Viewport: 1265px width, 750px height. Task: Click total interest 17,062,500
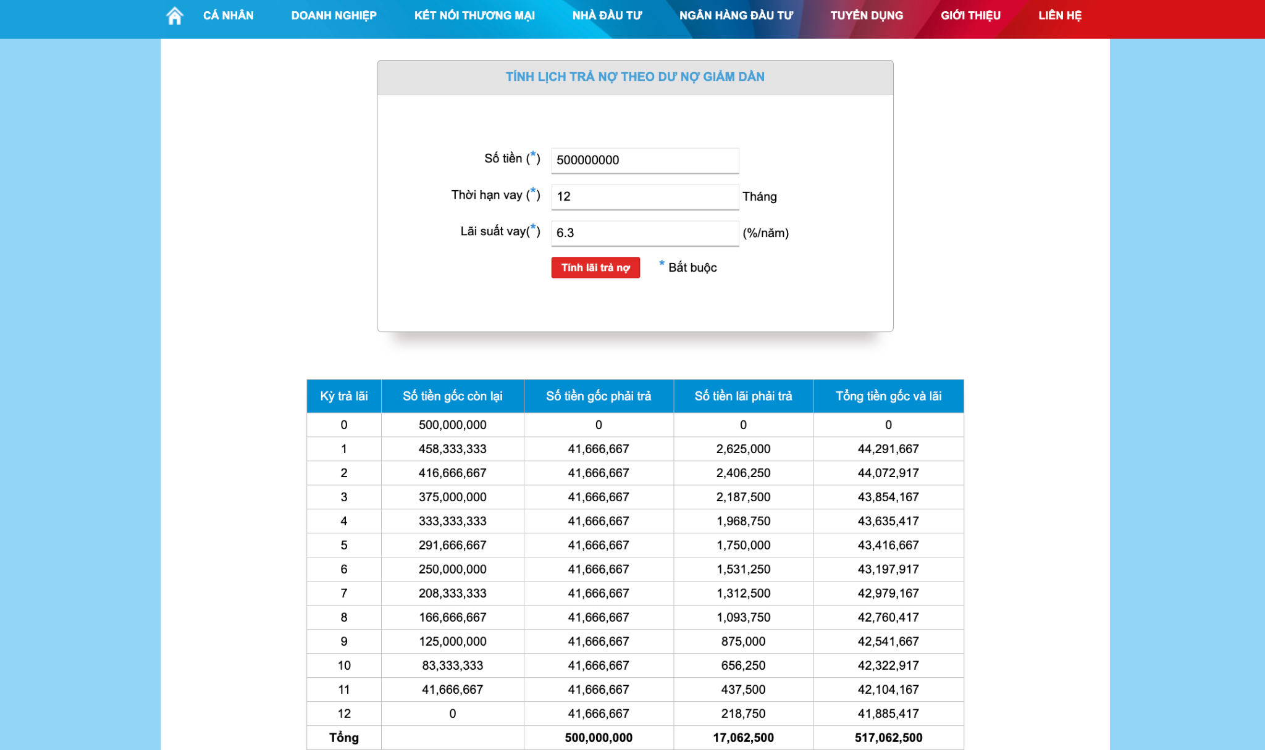point(744,738)
